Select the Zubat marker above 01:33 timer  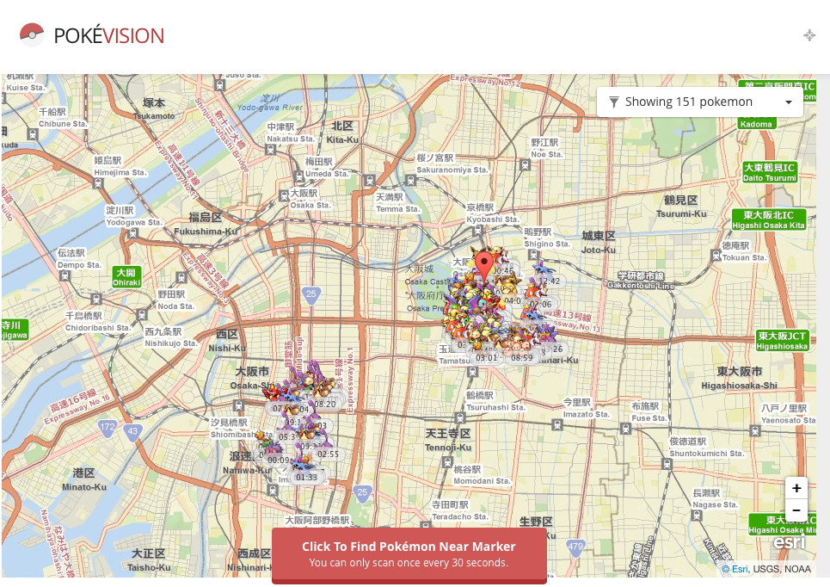tap(303, 465)
